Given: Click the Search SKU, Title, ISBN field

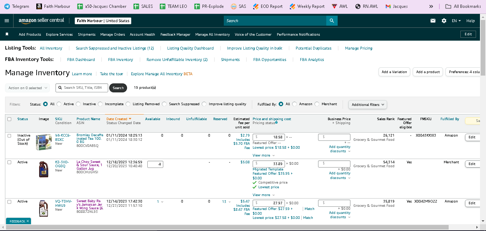Looking at the screenshot, I should [82, 88].
